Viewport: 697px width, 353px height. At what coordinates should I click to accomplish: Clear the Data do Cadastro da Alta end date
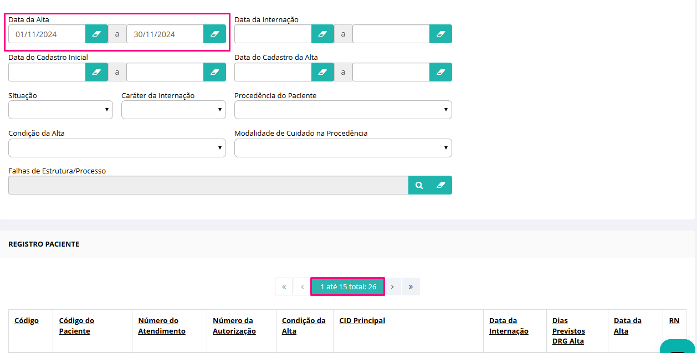[x=441, y=72]
